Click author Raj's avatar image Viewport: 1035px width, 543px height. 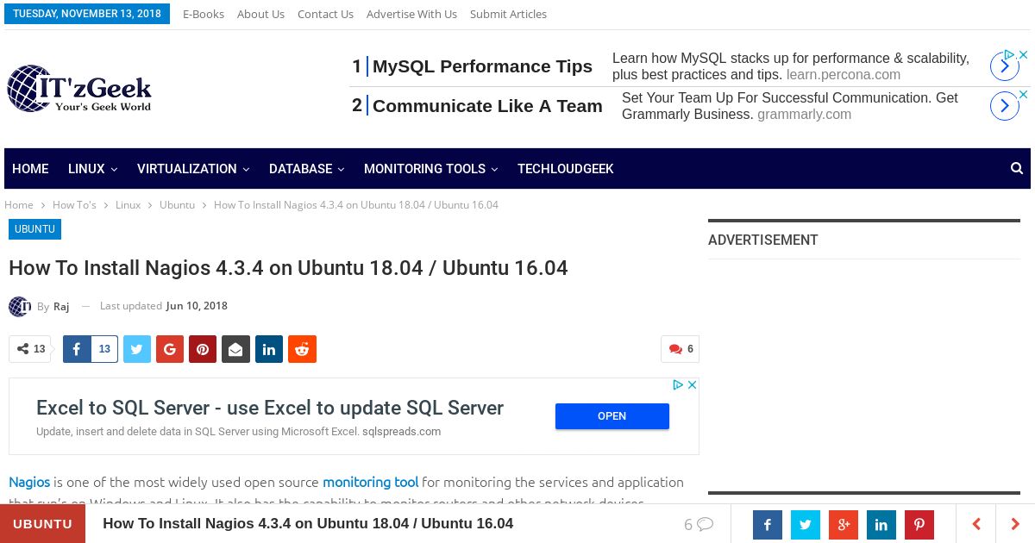19,306
